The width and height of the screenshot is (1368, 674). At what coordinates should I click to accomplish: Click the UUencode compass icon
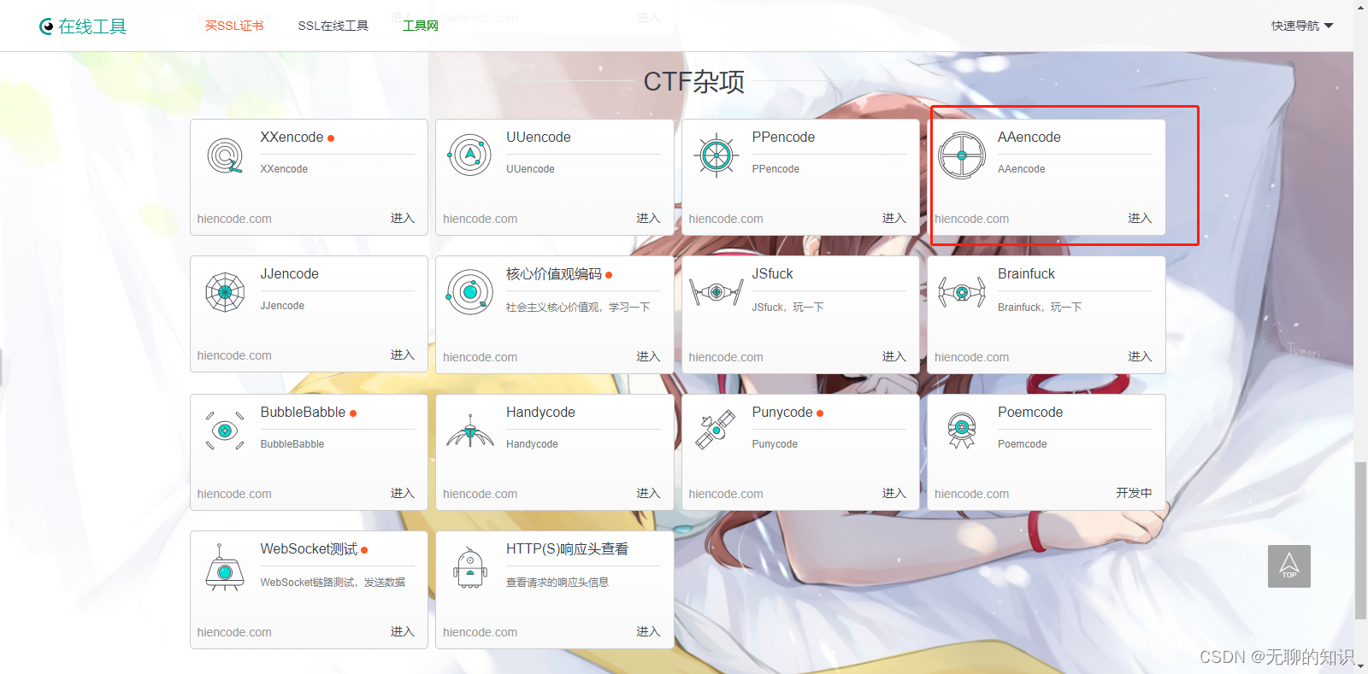click(469, 155)
